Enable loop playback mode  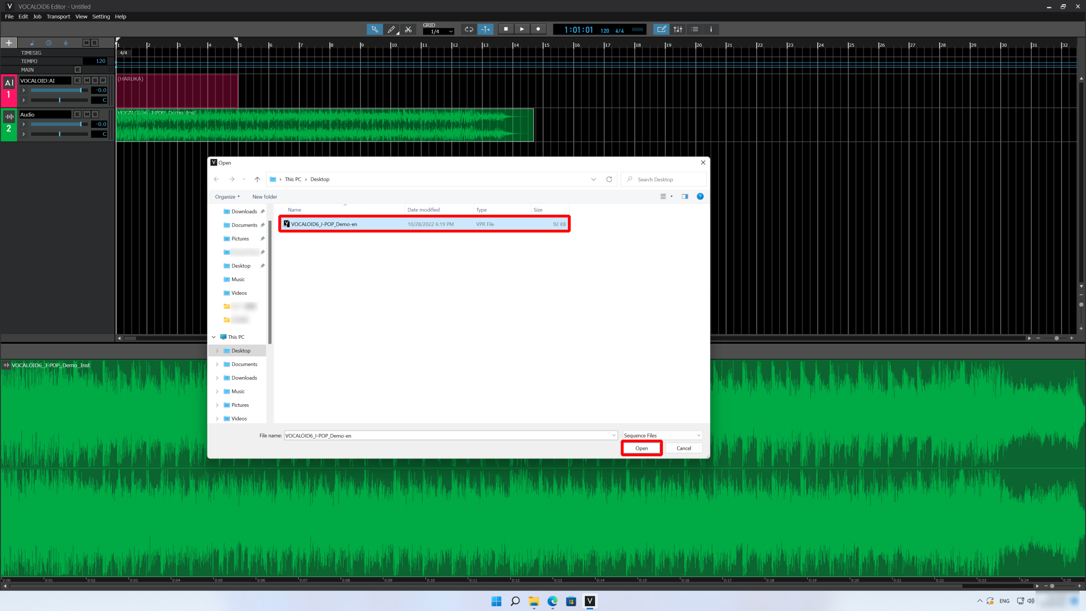[469, 29]
